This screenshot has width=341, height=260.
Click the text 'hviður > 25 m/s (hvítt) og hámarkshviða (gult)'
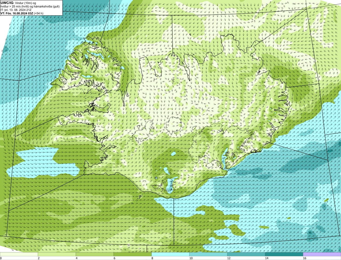pos(30,6)
